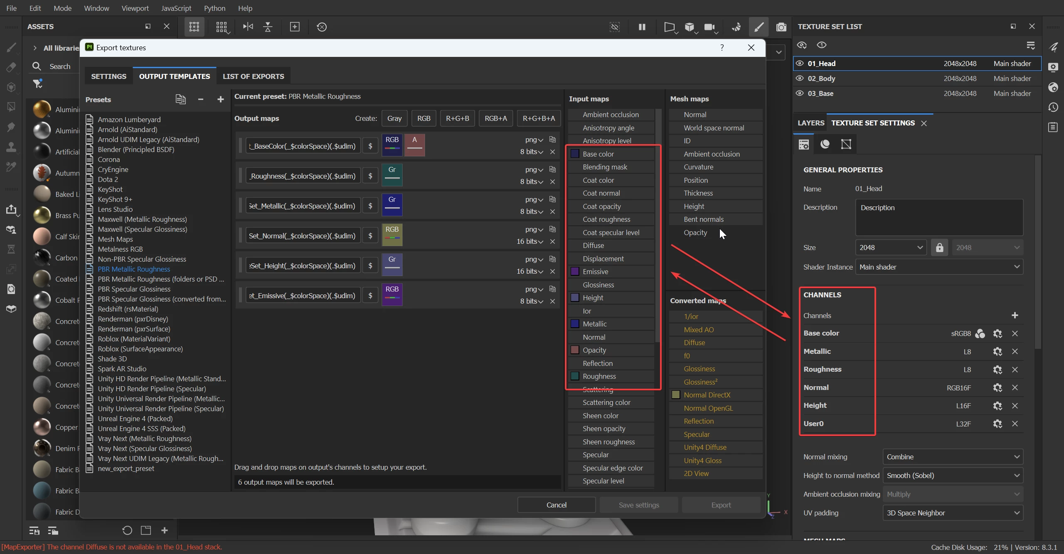Click the camera screenshot icon in viewport toolbar
The height and width of the screenshot is (554, 1064).
[x=781, y=27]
